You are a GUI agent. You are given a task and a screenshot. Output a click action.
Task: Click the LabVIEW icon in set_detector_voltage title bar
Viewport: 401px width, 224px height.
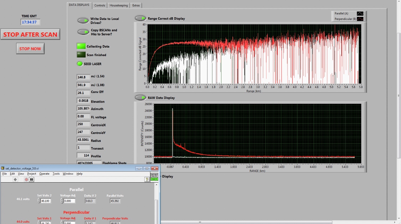pos(3,168)
